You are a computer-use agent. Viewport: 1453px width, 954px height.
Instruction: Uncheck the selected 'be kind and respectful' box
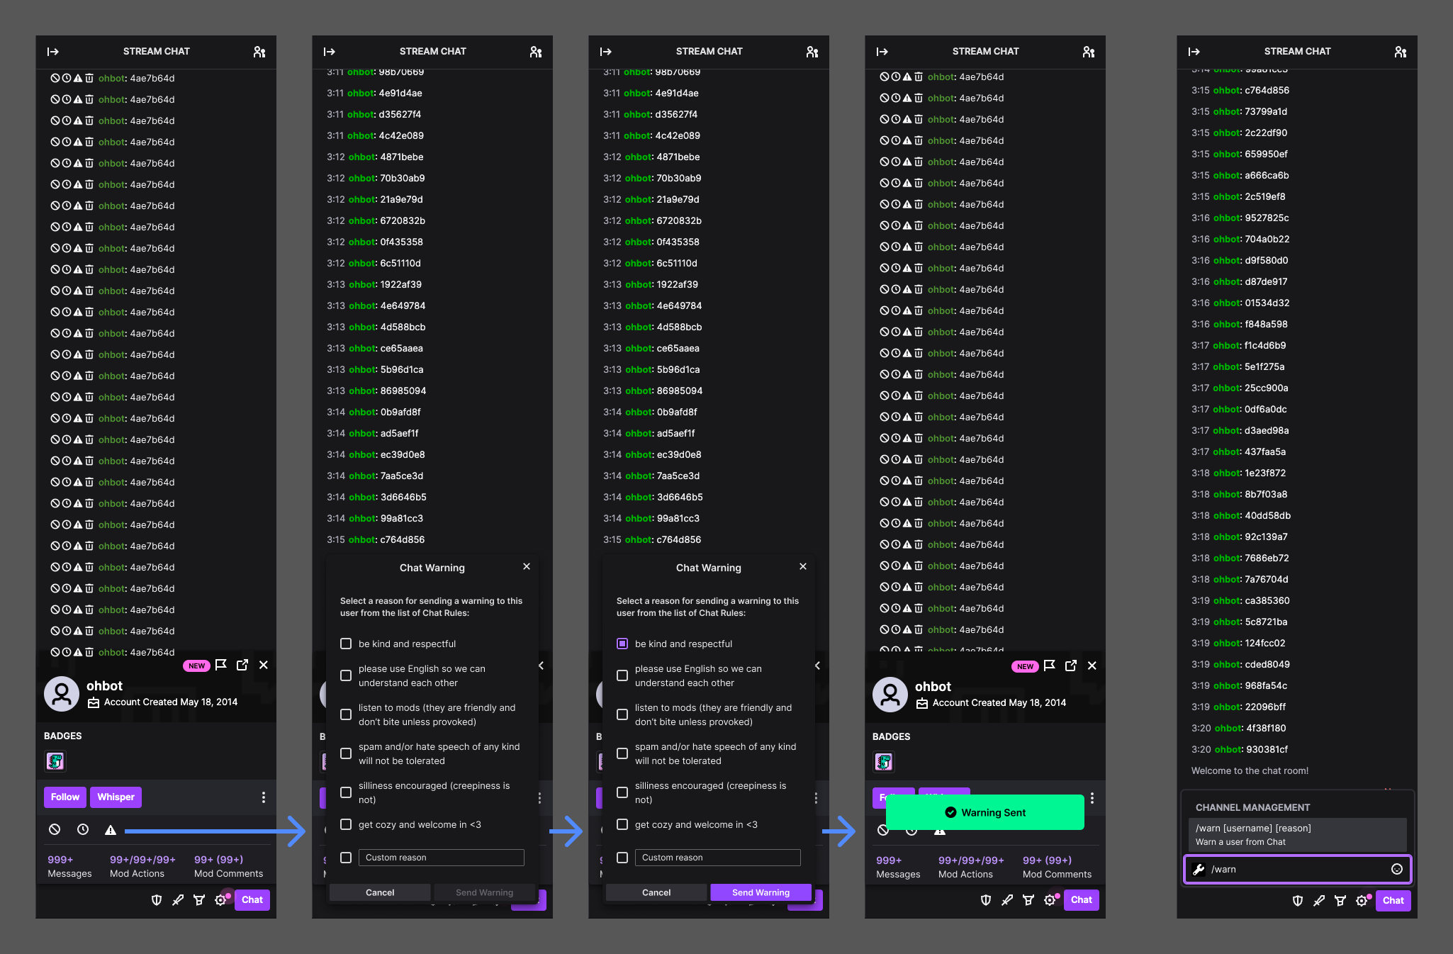point(622,644)
